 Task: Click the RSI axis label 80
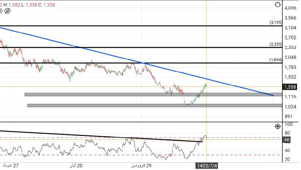click(287, 133)
